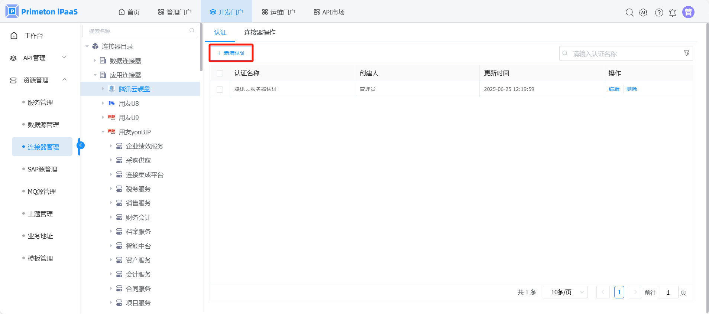Click the global search magnifier icon
This screenshot has height=314, width=709.
click(x=629, y=12)
